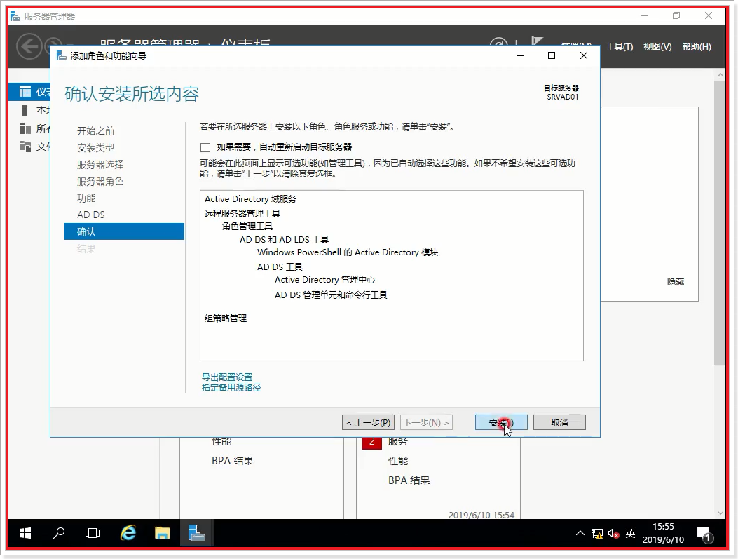
Task: Click Server Manager taskbar icon
Action: (197, 533)
